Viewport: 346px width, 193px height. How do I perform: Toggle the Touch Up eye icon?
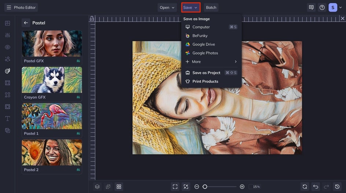click(x=7, y=47)
